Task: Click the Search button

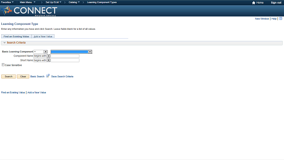Action: pos(8,76)
